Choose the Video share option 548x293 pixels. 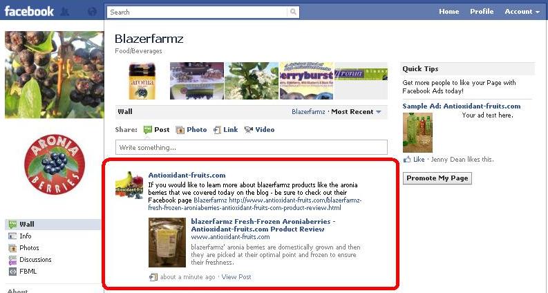pos(259,130)
